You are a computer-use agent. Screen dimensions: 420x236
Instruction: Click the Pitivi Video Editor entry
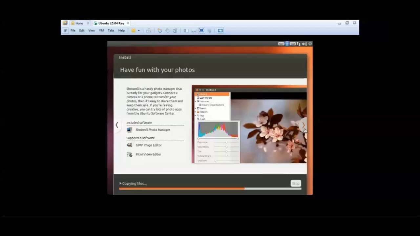click(x=144, y=154)
